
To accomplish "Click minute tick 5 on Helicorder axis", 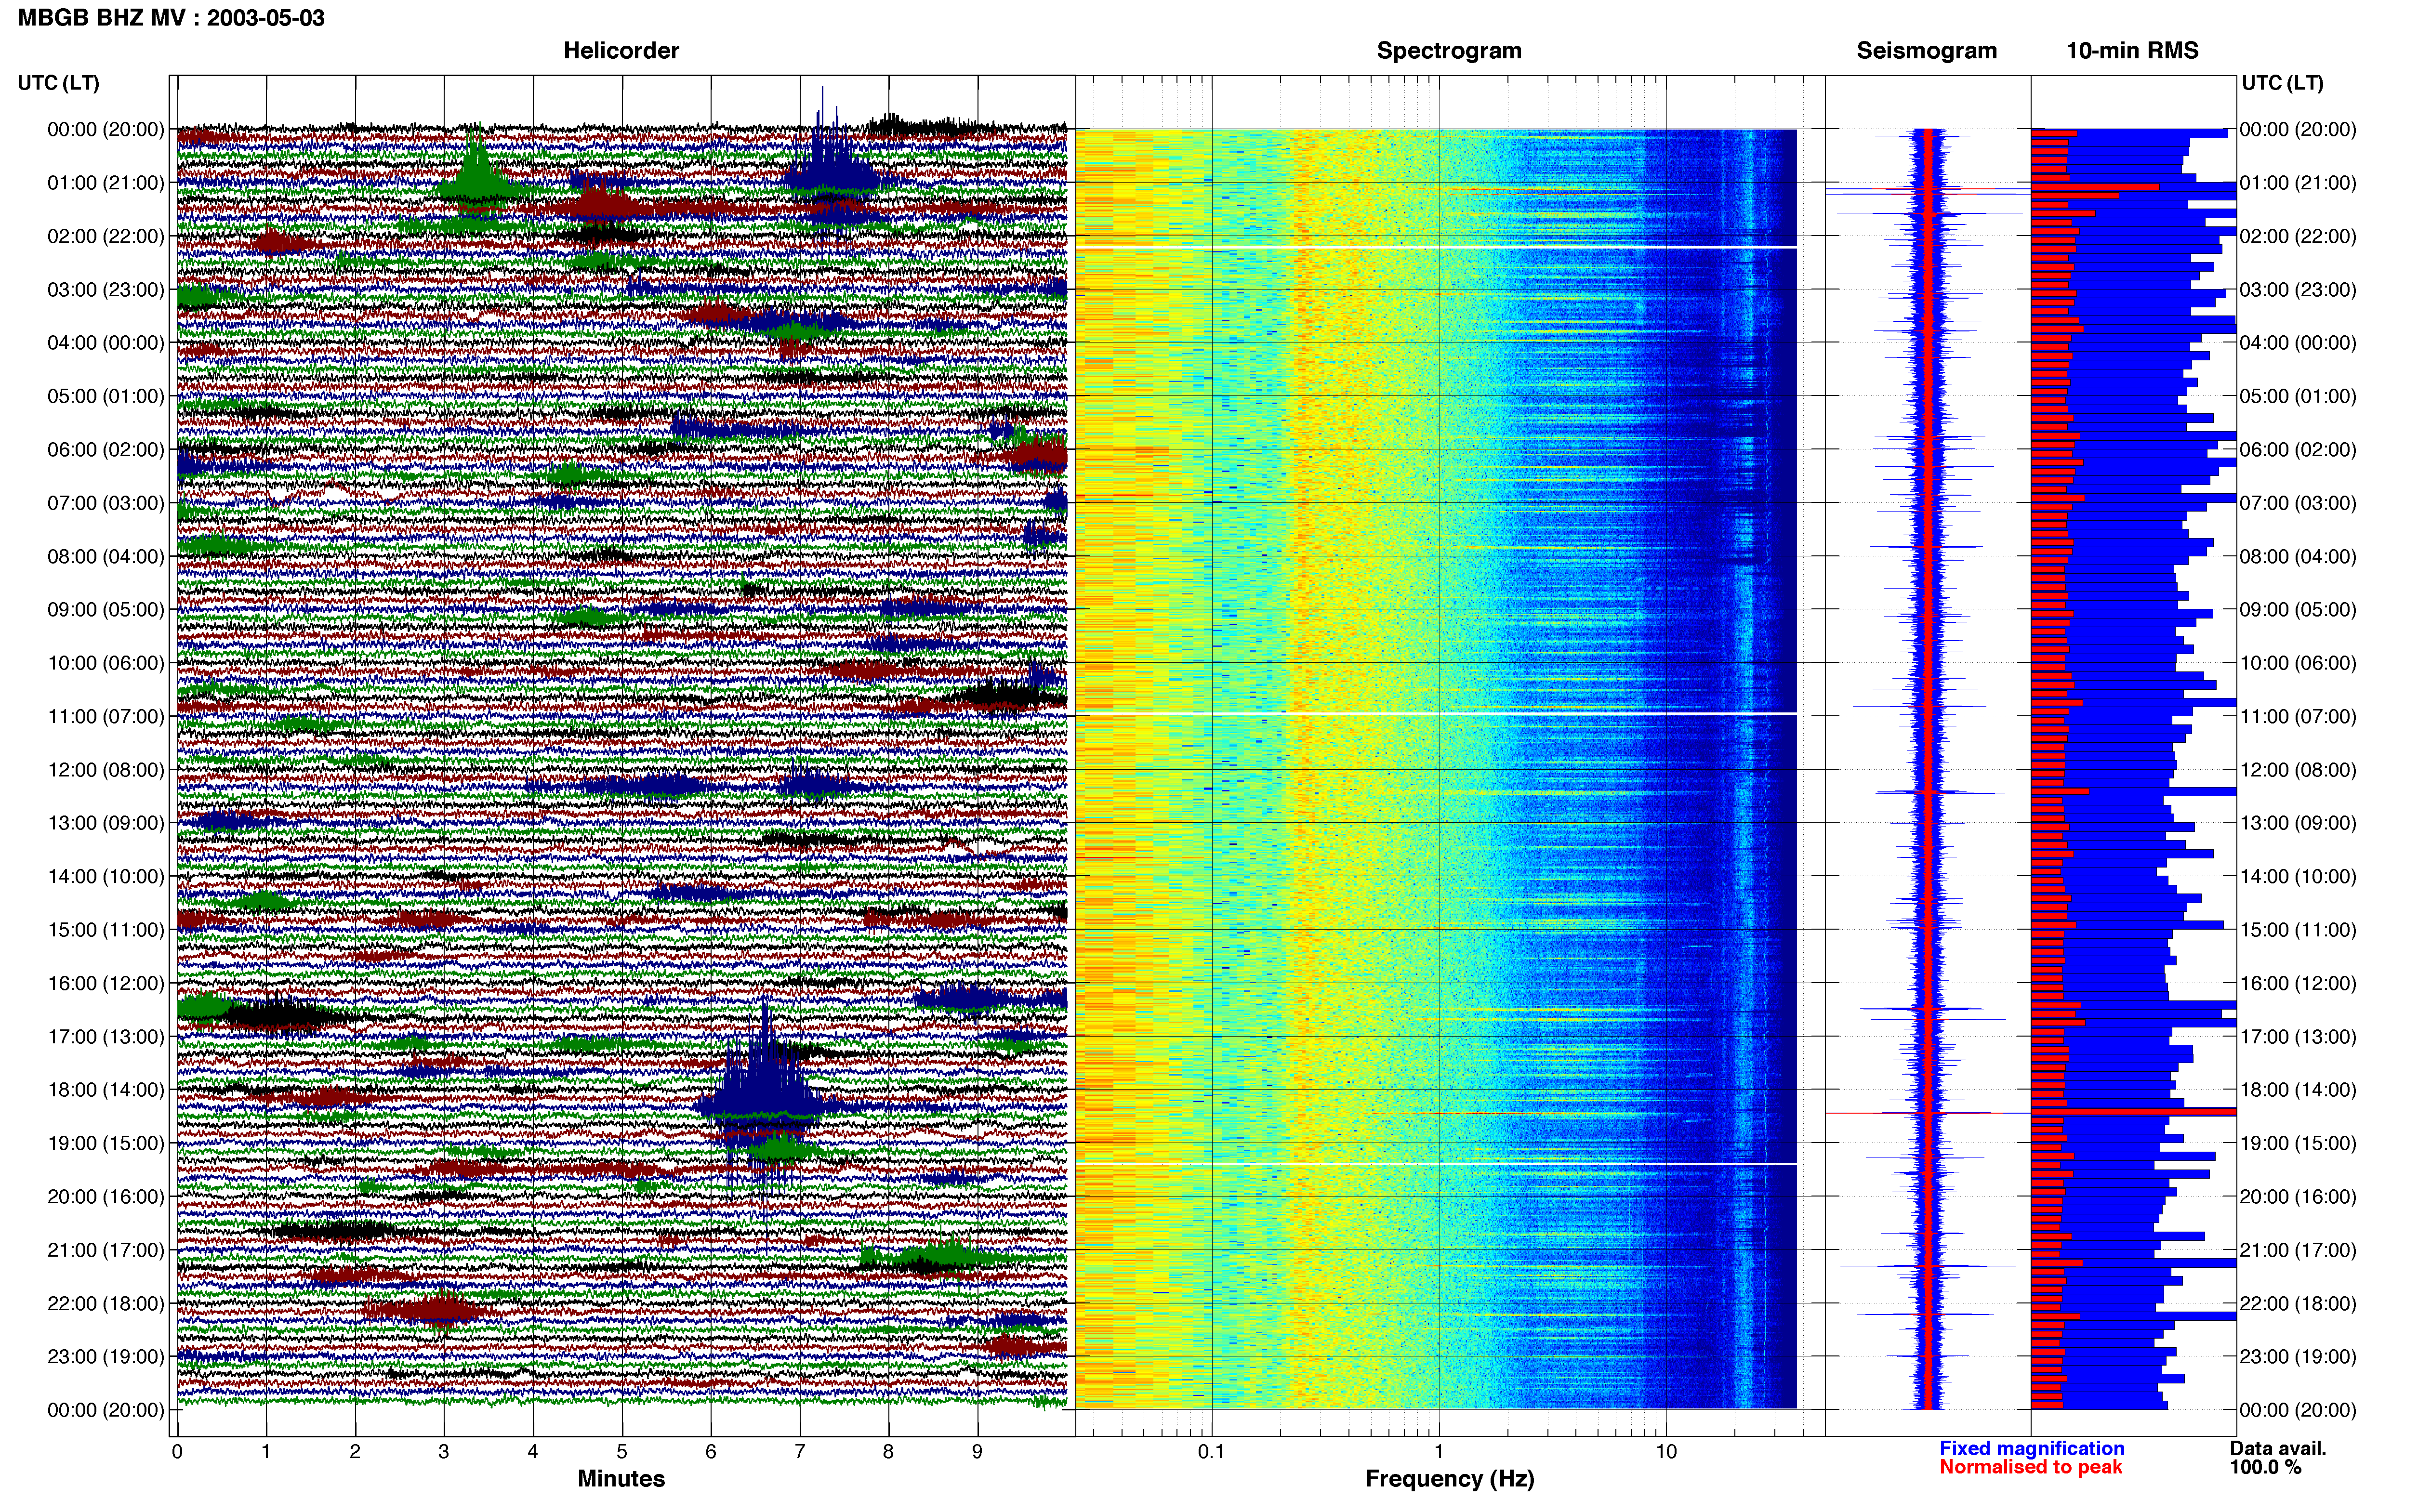I will (622, 1452).
